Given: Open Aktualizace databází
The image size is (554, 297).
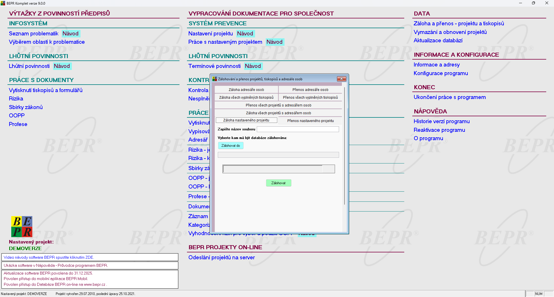Looking at the screenshot, I should (438, 41).
